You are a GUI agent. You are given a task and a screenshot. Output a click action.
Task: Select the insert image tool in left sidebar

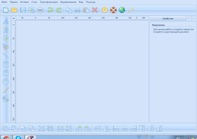click(x=6, y=38)
